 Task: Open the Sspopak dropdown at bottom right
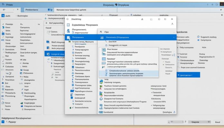click(199, 122)
